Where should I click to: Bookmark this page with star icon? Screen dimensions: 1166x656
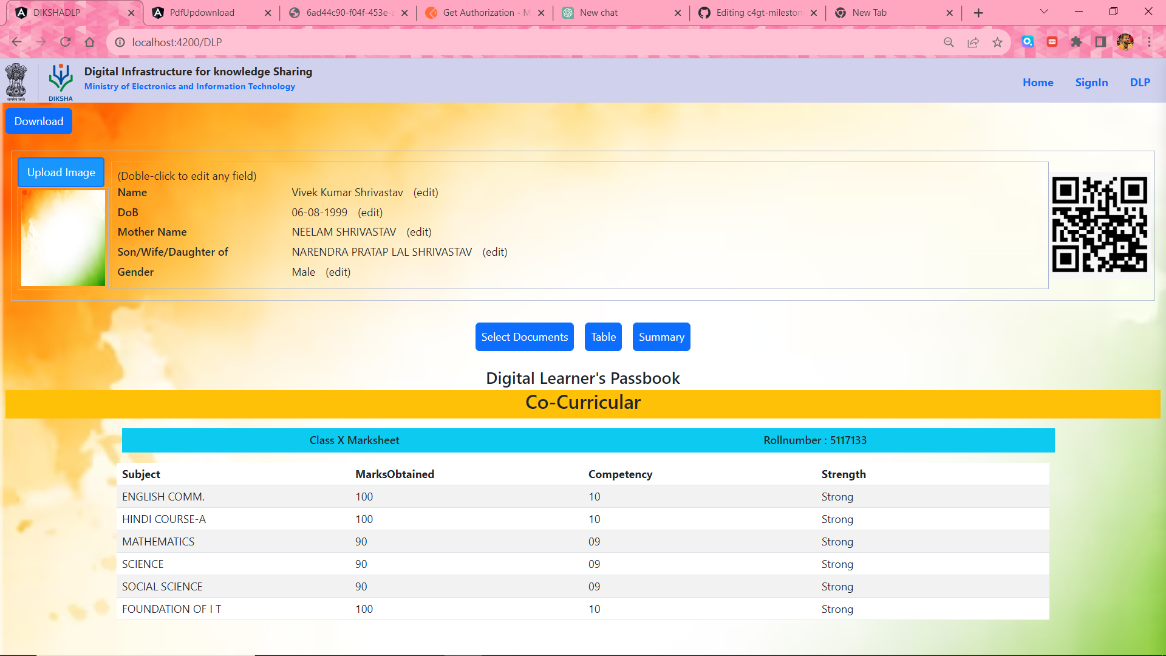(x=997, y=42)
